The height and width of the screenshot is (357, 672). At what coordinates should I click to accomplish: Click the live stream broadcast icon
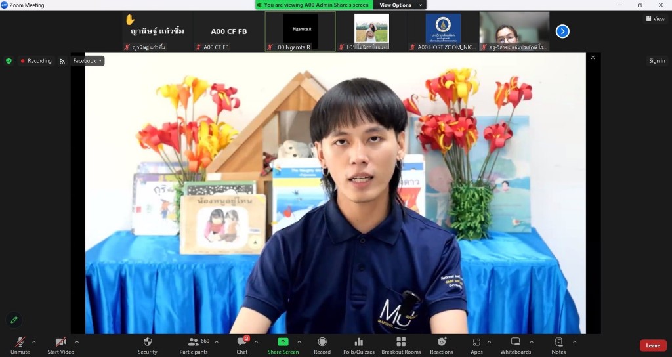pos(62,61)
